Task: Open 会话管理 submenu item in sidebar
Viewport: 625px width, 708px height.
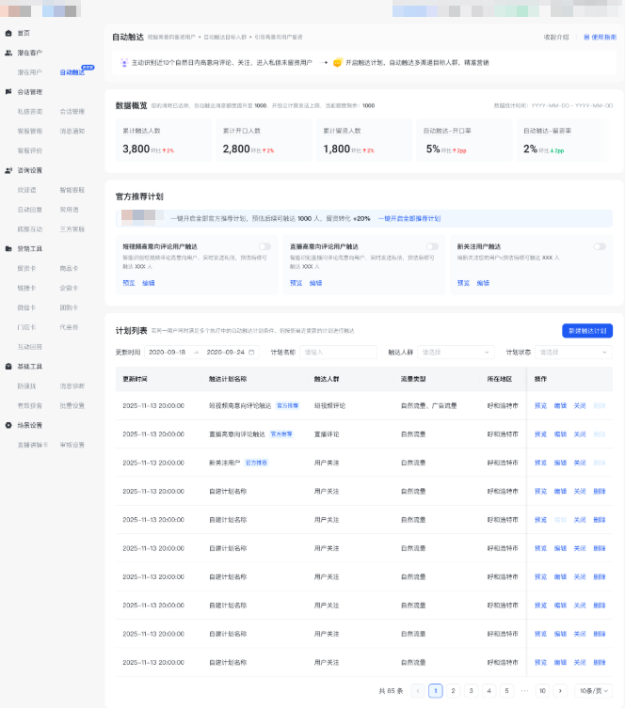Action: click(x=72, y=111)
